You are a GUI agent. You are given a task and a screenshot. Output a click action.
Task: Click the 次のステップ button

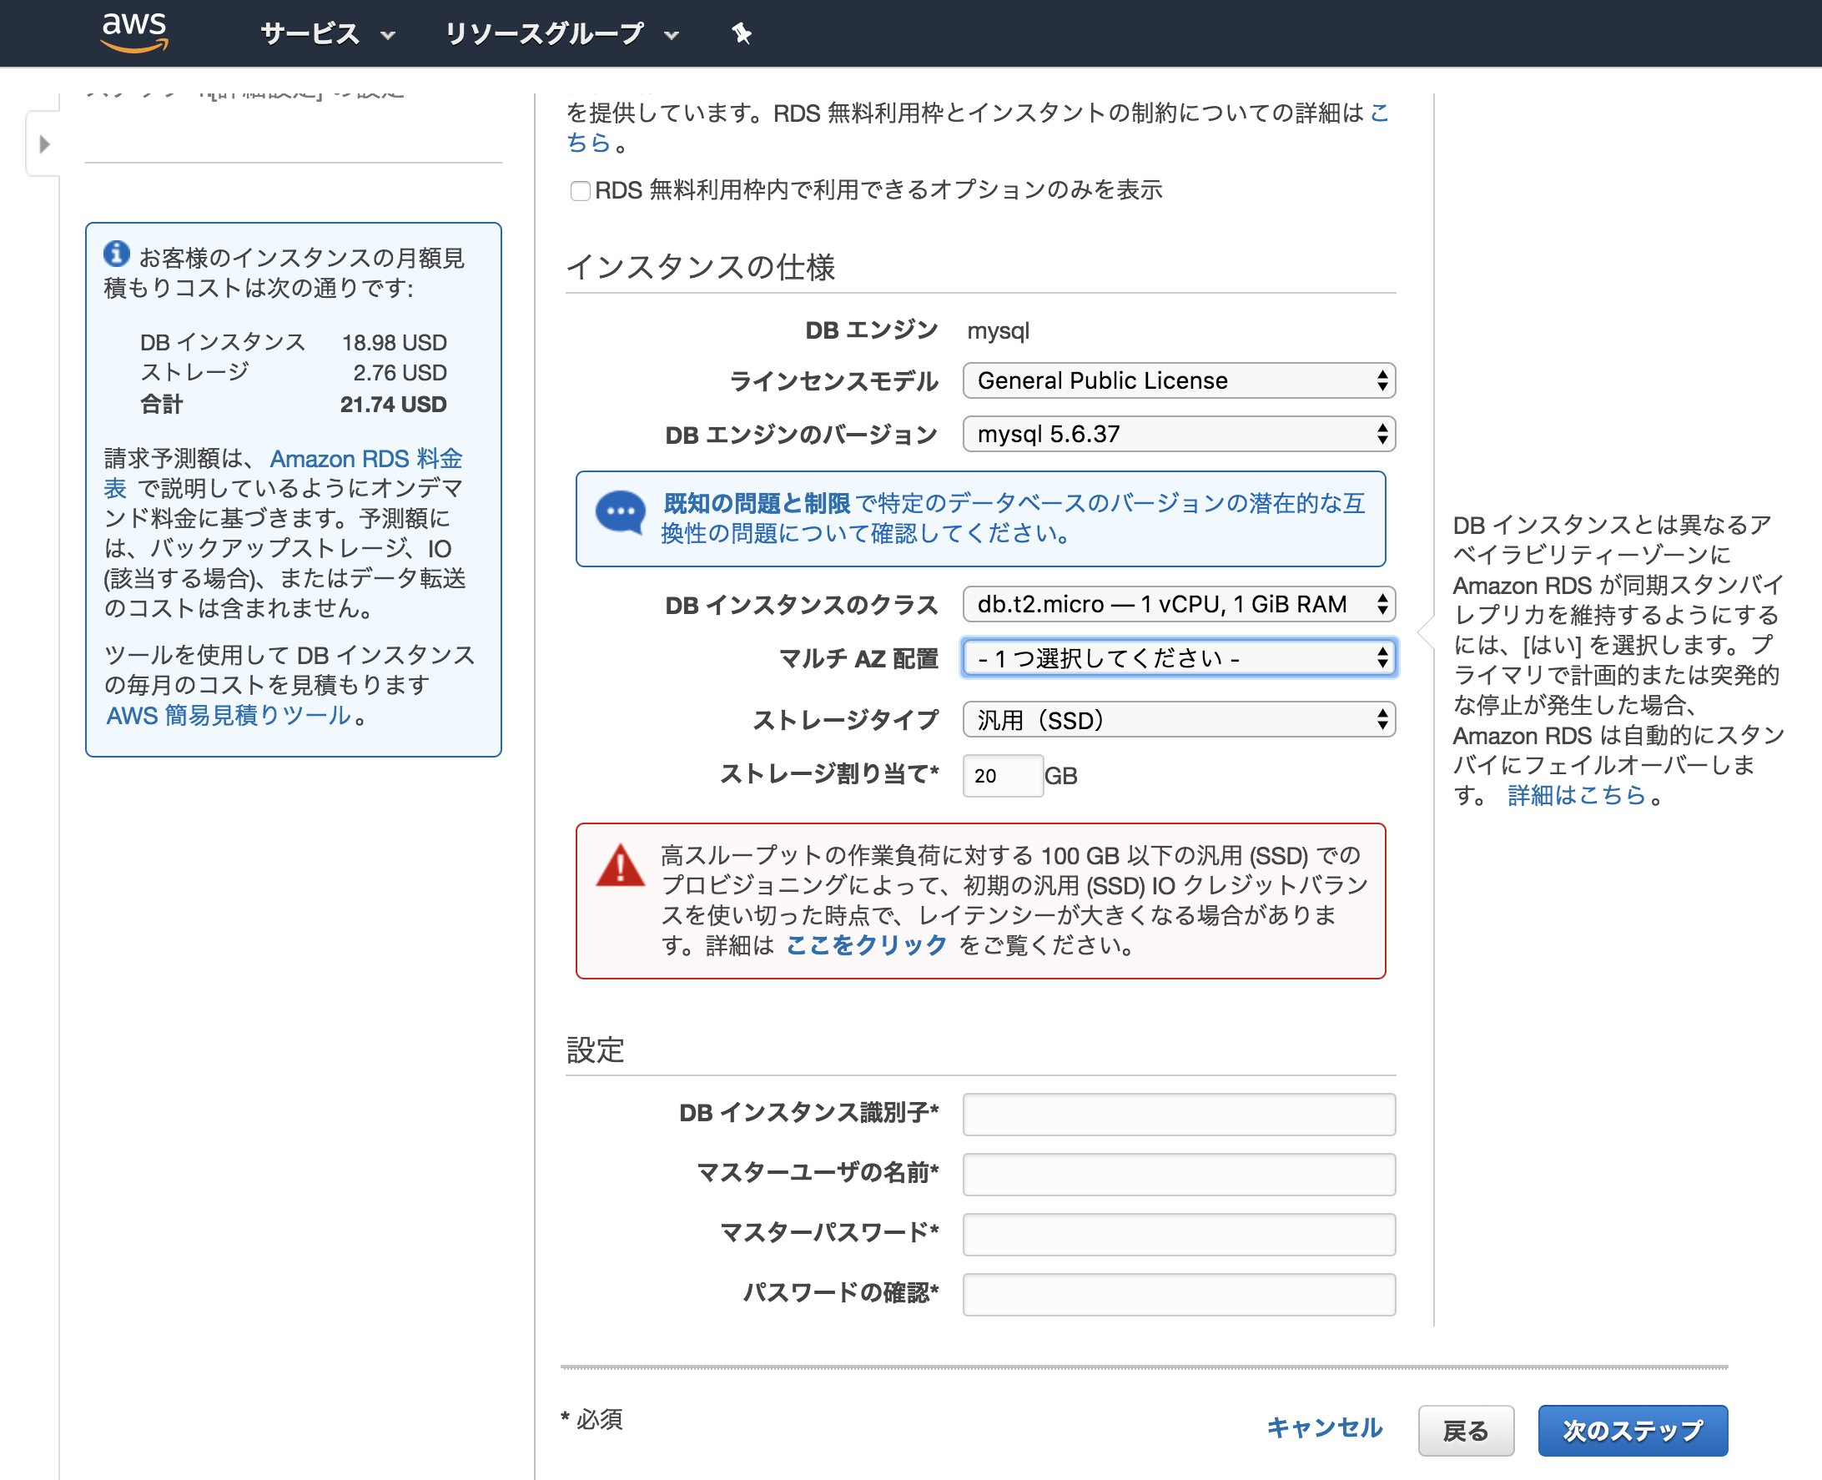coord(1632,1431)
